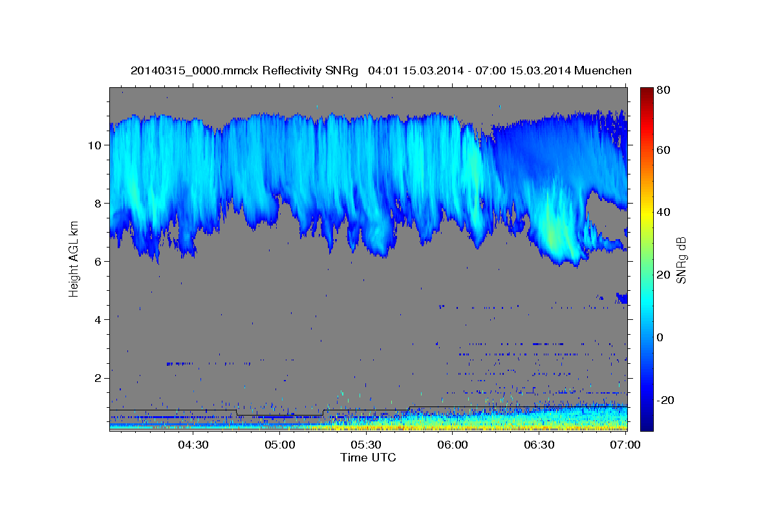This screenshot has height=517, width=776.
Task: Click the colorbar value 80
Action: coord(663,90)
